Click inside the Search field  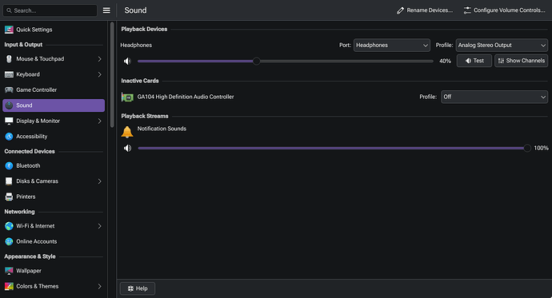[x=50, y=10]
